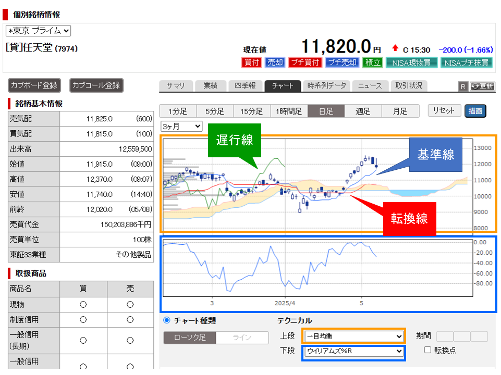Open the 業績 tab
Image resolution: width=501 pixels, height=375 pixels.
pyautogui.click(x=211, y=85)
